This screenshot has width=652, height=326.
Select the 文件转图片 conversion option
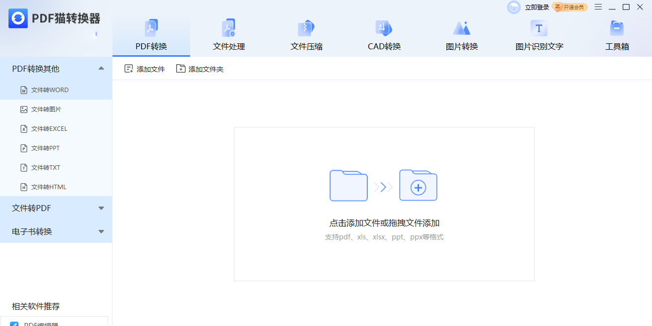click(x=50, y=109)
